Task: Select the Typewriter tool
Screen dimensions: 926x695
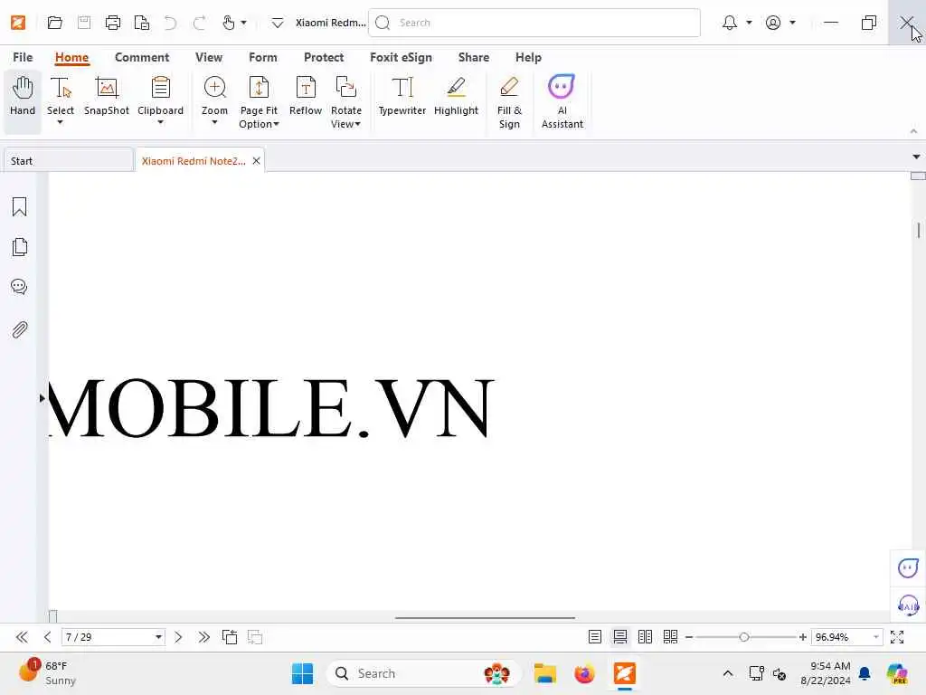Action: [402, 96]
